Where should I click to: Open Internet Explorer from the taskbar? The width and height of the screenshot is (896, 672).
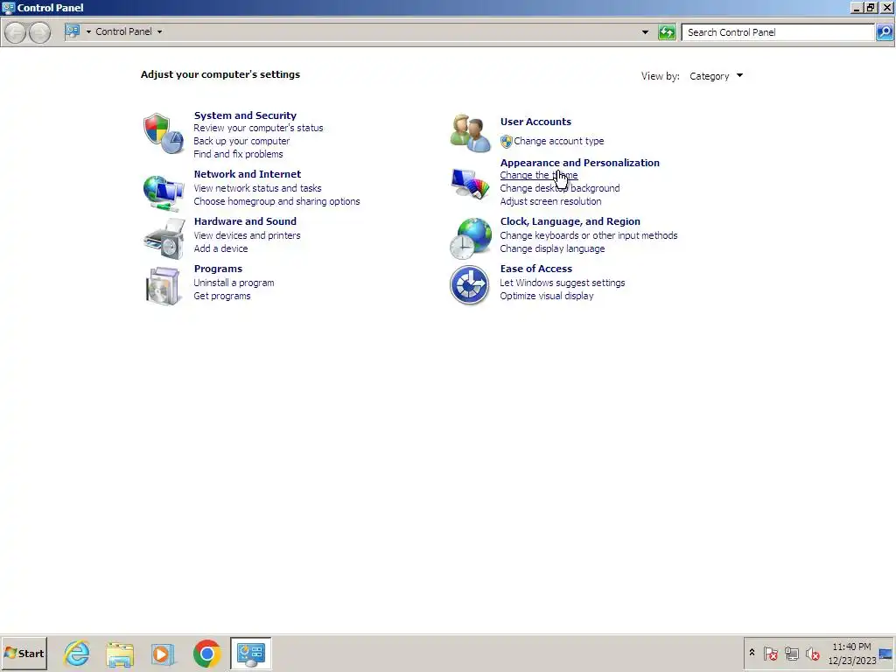[77, 653]
